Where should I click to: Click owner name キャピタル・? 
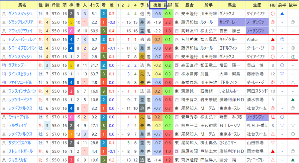[x=228, y=39]
